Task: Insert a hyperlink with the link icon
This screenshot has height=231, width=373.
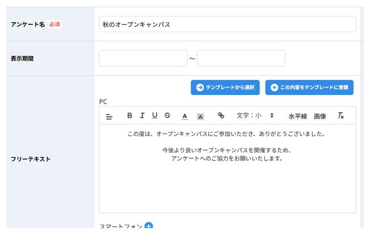Action: click(221, 115)
